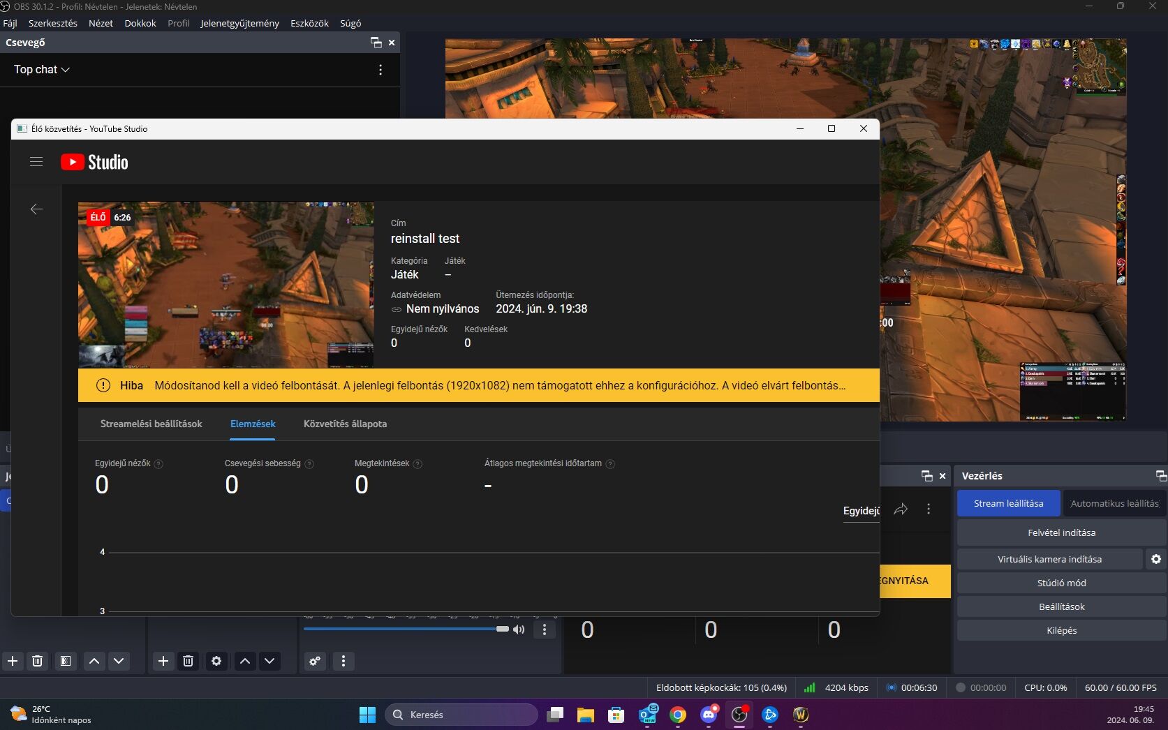
Task: Click help icon beside Csevegési sebesség
Action: pyautogui.click(x=309, y=464)
